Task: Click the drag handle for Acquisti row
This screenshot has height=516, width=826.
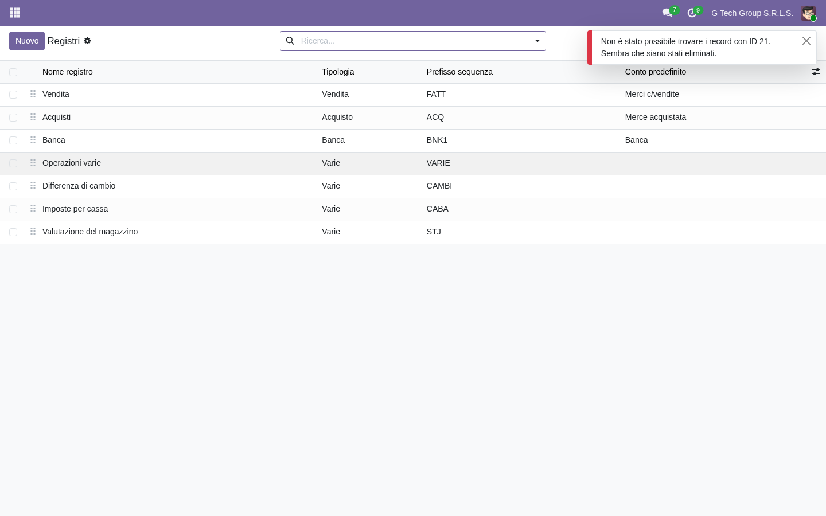Action: point(33,117)
